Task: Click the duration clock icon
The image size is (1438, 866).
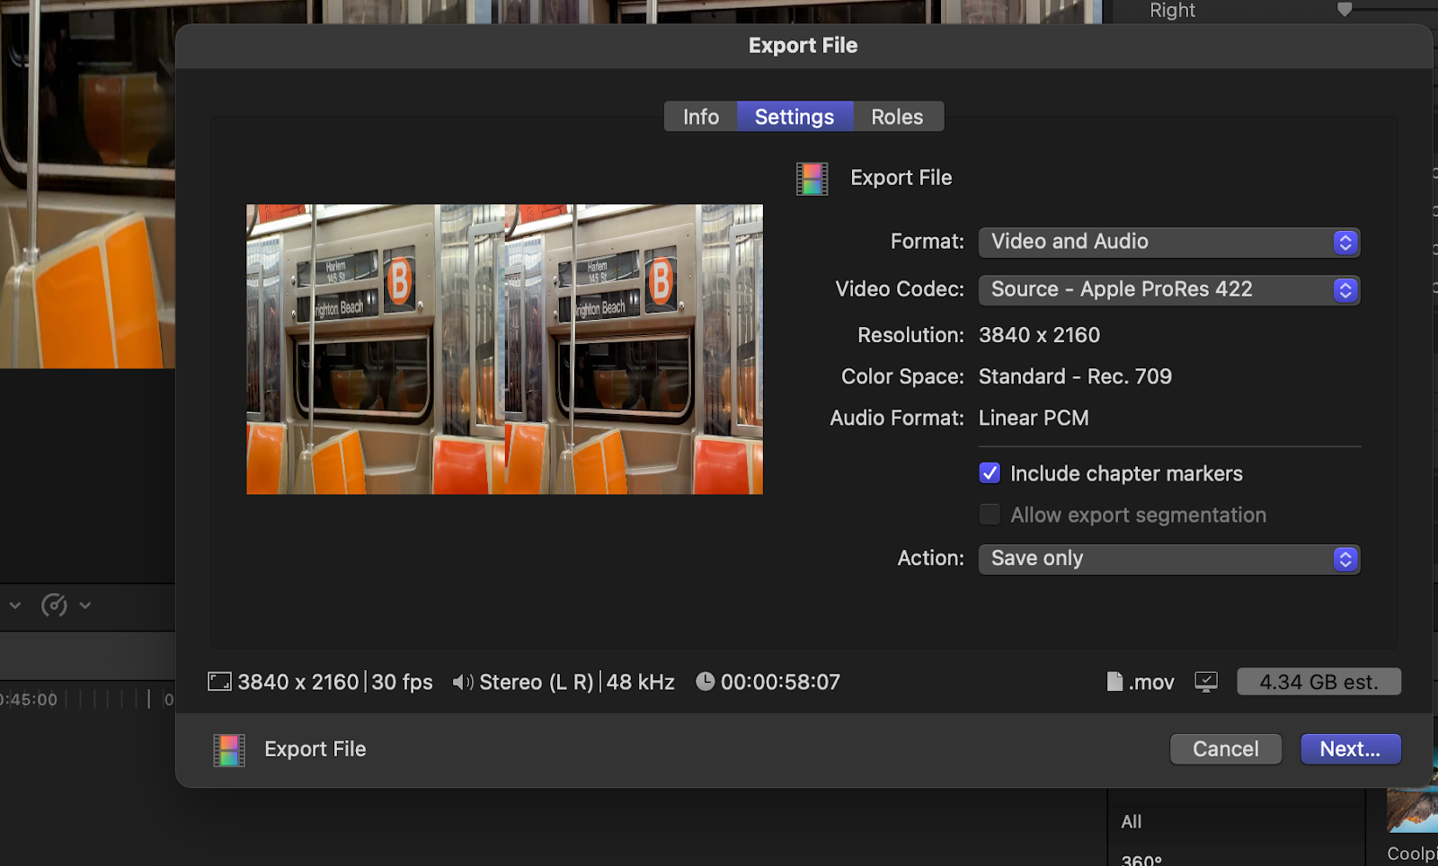Action: click(706, 682)
